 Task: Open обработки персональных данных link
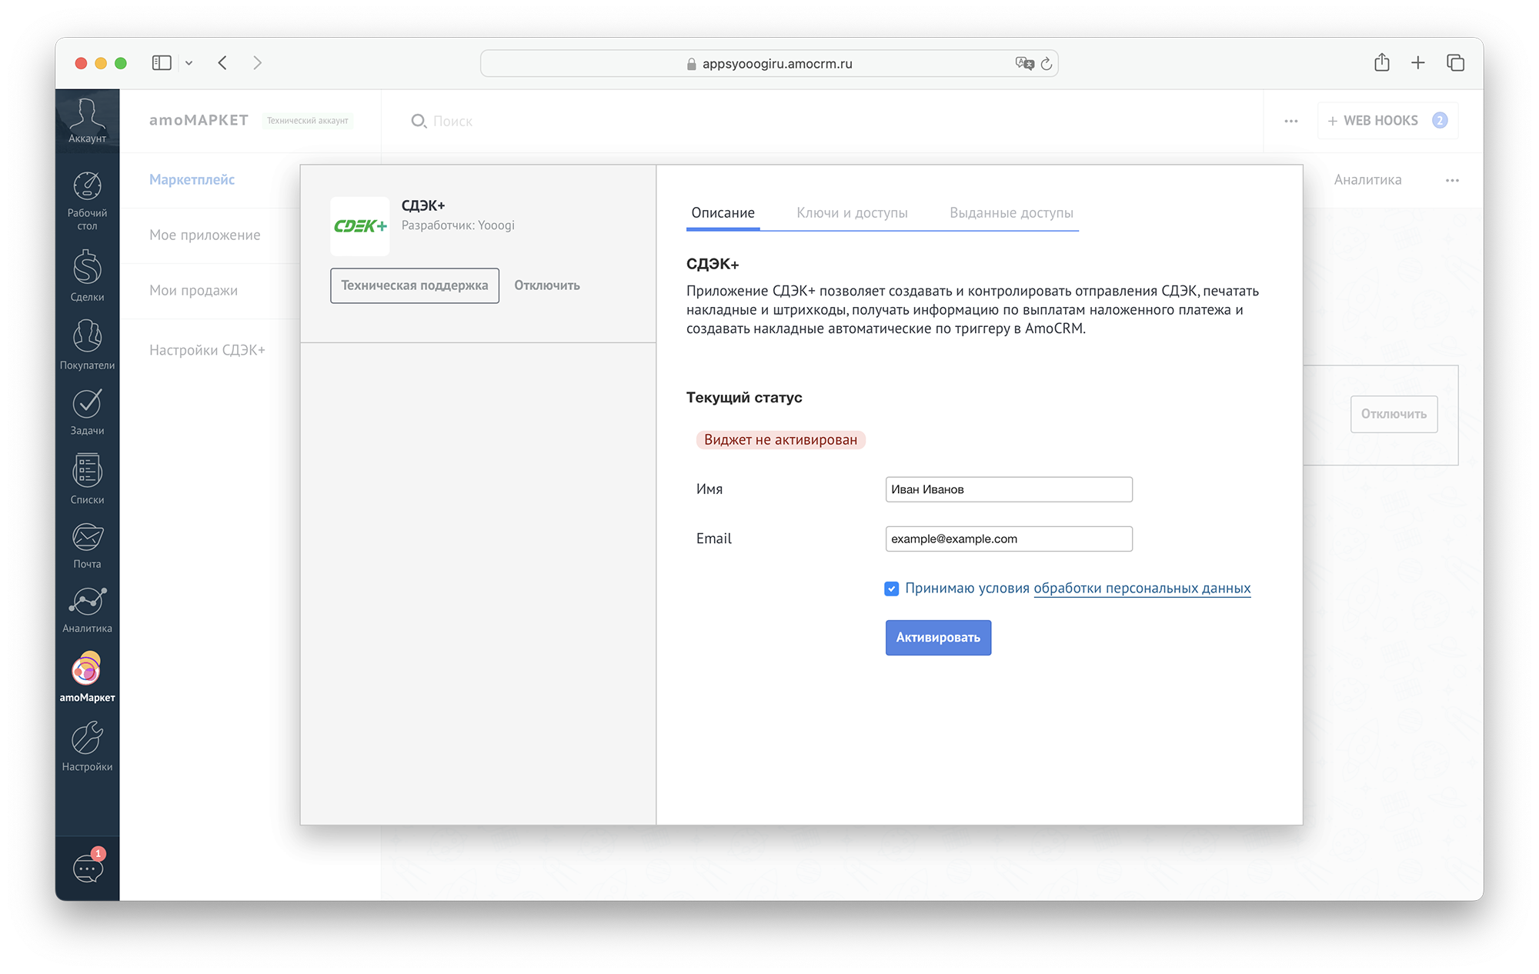(1141, 589)
